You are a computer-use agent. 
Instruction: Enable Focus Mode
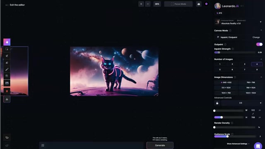tap(178, 4)
